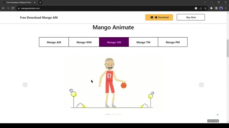Image resolution: width=229 pixels, height=128 pixels.
Task: Open the Chrome three-dot menu
Action: tap(226, 8)
